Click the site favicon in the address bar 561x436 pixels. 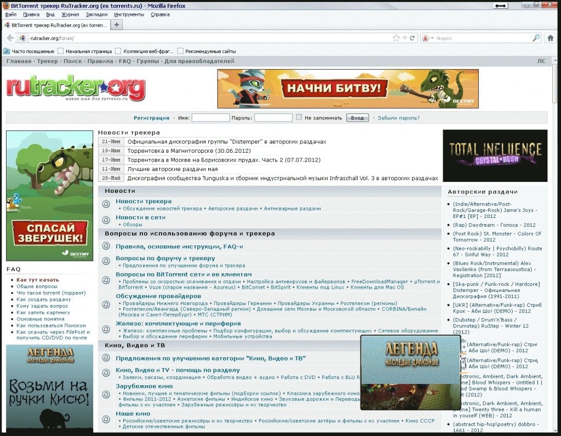[22, 38]
